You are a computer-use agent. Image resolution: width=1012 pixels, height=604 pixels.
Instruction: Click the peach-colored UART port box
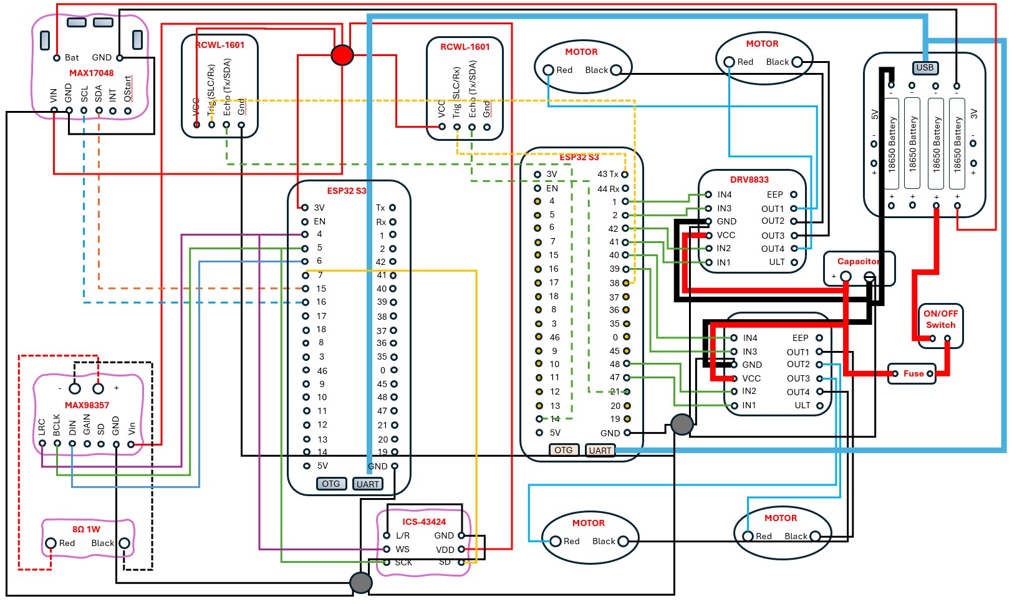(600, 450)
